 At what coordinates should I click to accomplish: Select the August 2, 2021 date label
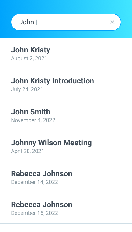pos(29,58)
